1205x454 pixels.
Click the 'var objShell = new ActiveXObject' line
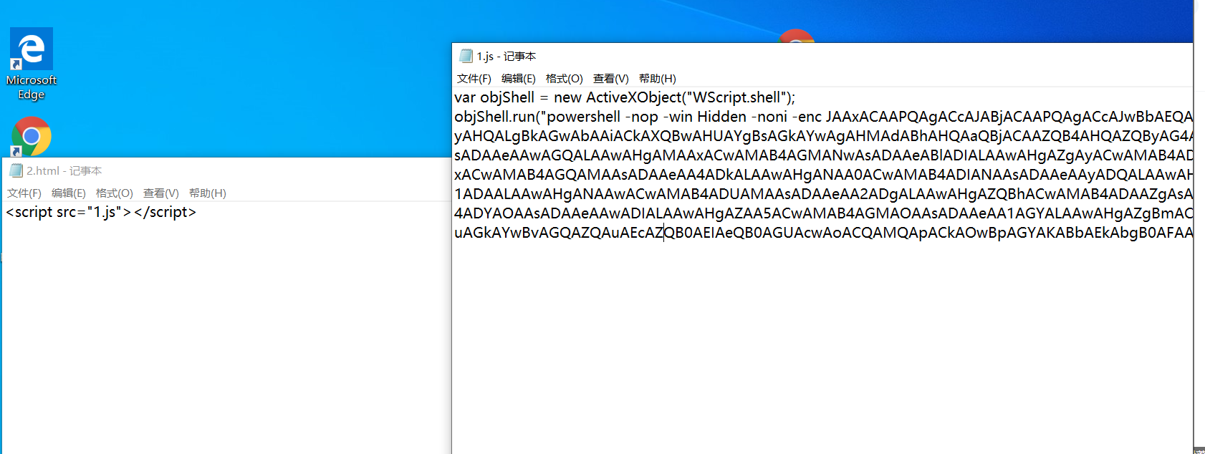(625, 97)
